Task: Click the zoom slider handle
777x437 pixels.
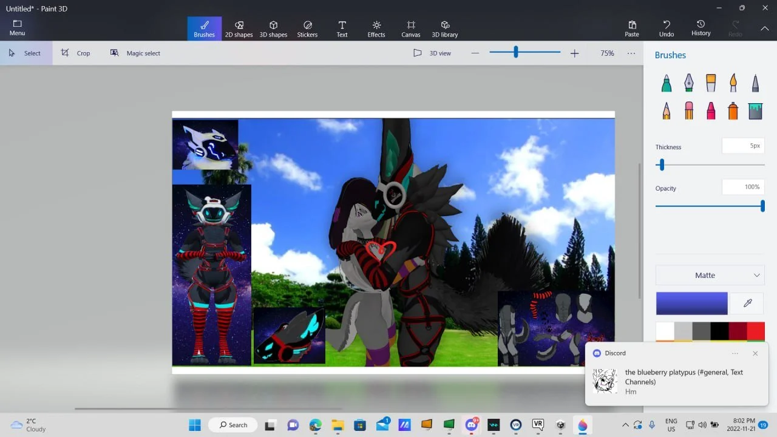Action: click(x=515, y=52)
